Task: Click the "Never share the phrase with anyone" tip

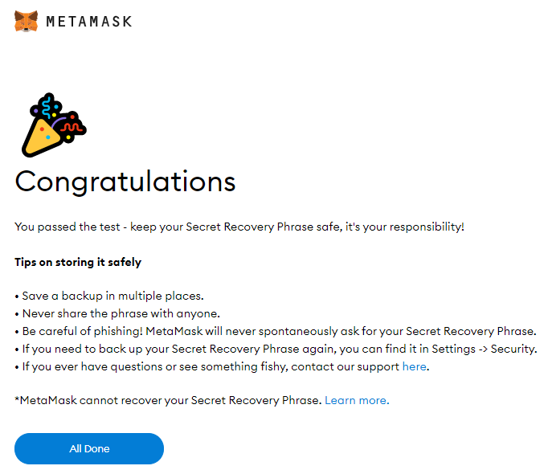Action: coord(121,313)
